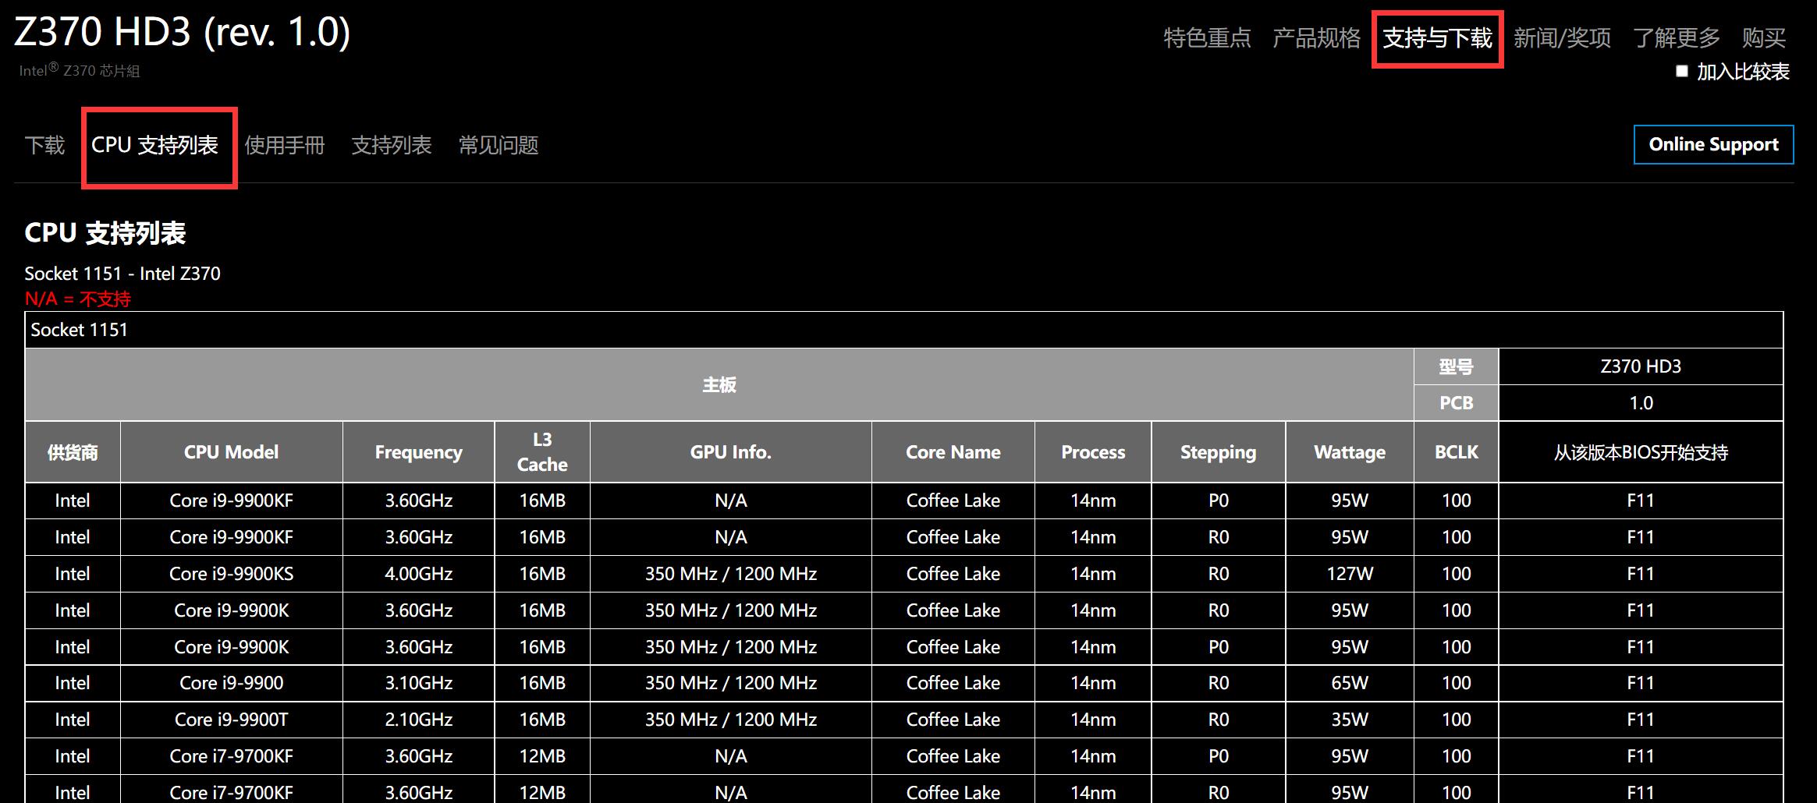Screen dimensions: 1817x803
Task: Open the 购买 link
Action: click(1765, 37)
